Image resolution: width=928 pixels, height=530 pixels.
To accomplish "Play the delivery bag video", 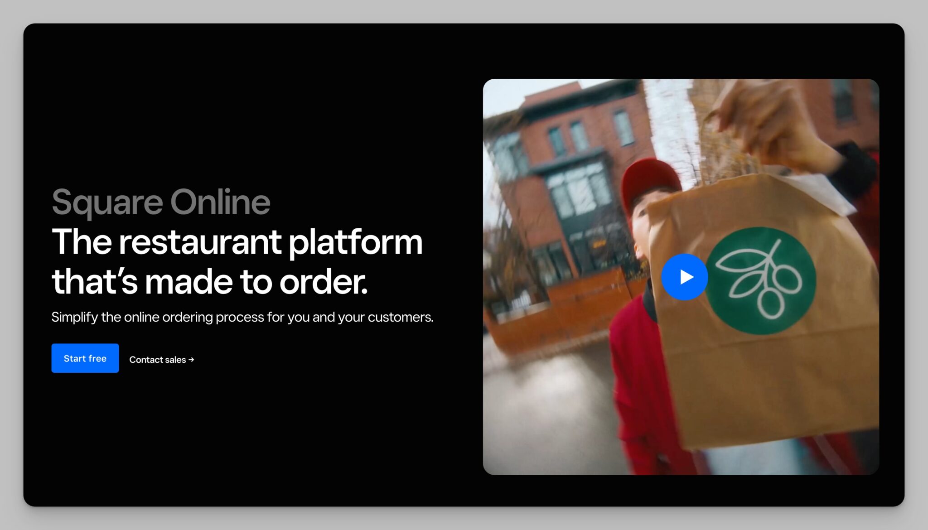I will pyautogui.click(x=684, y=277).
